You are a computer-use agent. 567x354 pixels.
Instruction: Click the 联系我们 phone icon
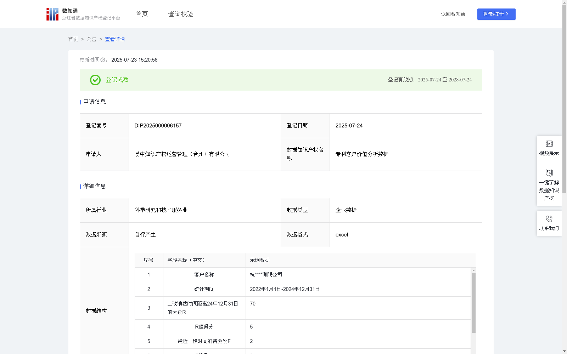point(549,219)
